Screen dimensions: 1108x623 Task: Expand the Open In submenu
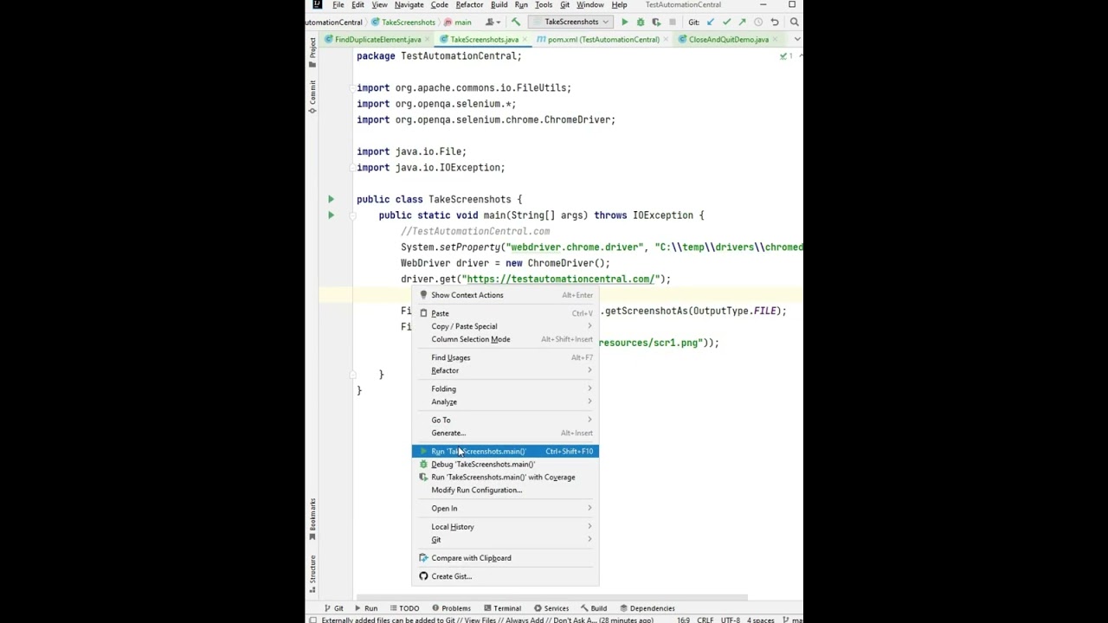[x=505, y=508]
